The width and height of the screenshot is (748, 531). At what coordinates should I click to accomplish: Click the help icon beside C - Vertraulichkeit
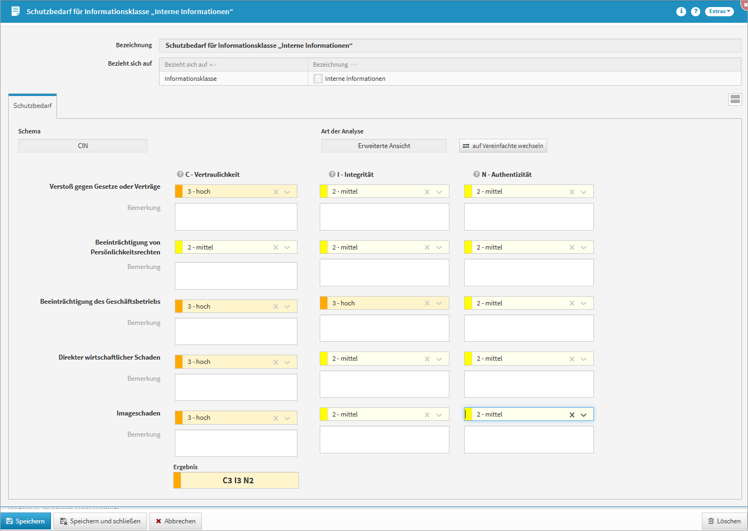[180, 175]
